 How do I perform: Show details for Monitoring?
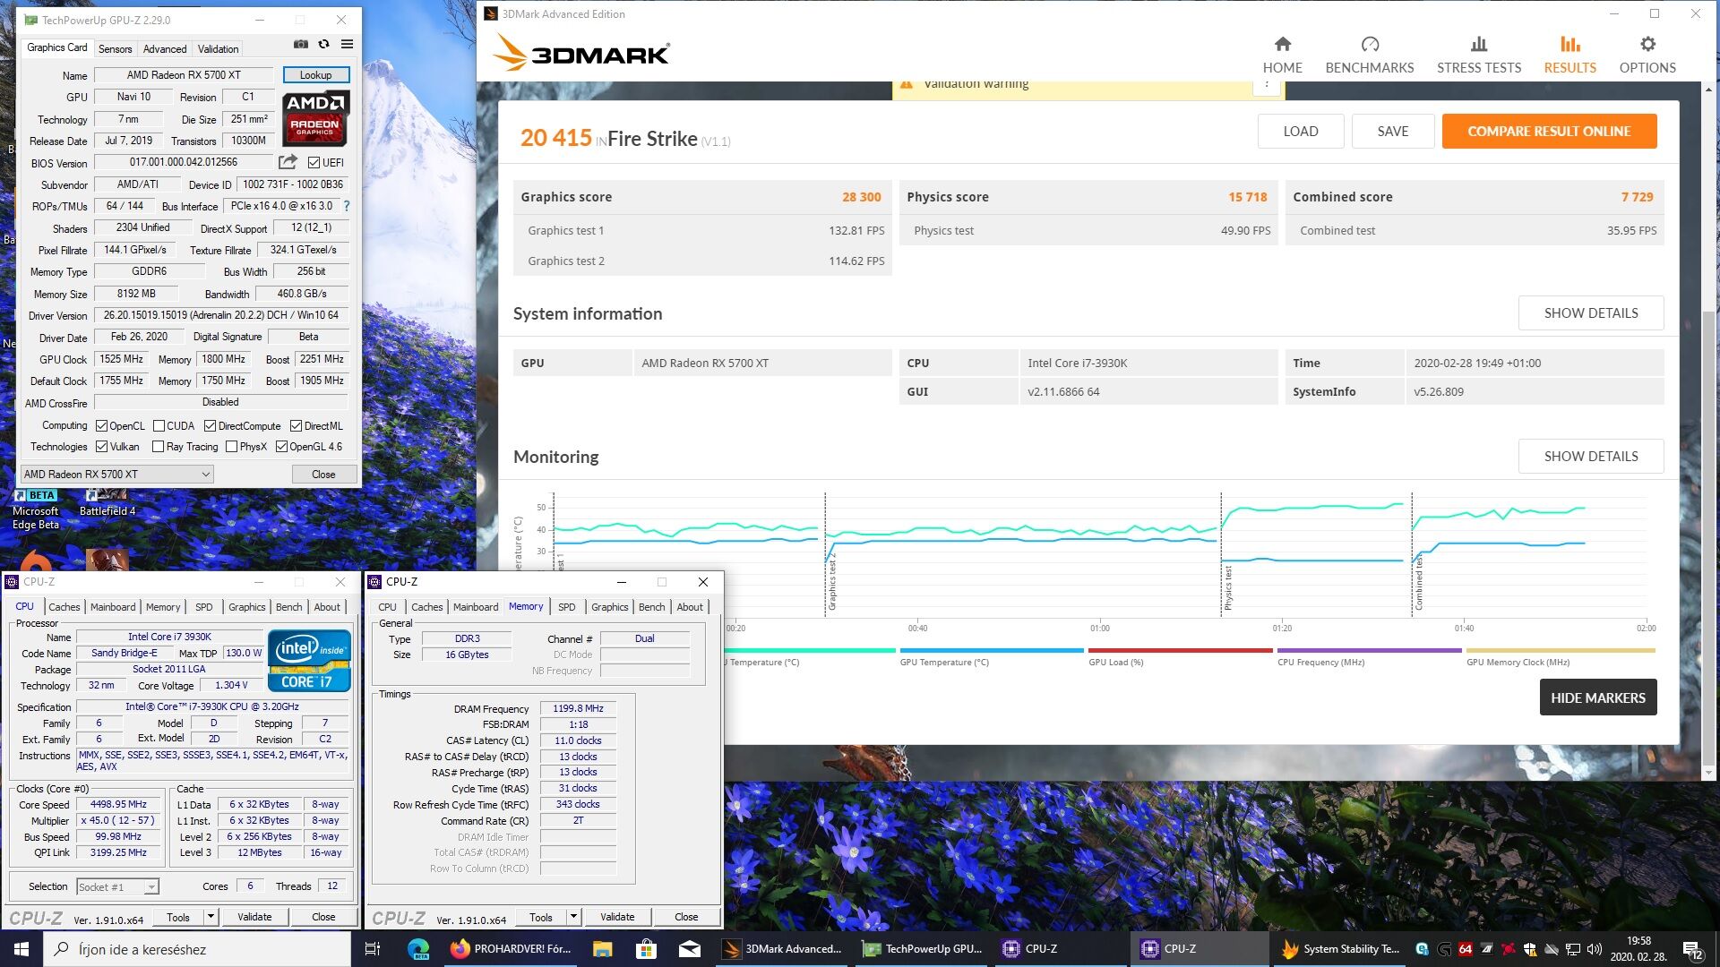pos(1591,457)
